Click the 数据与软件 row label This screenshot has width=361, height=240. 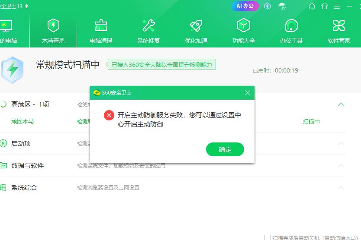tap(27, 166)
